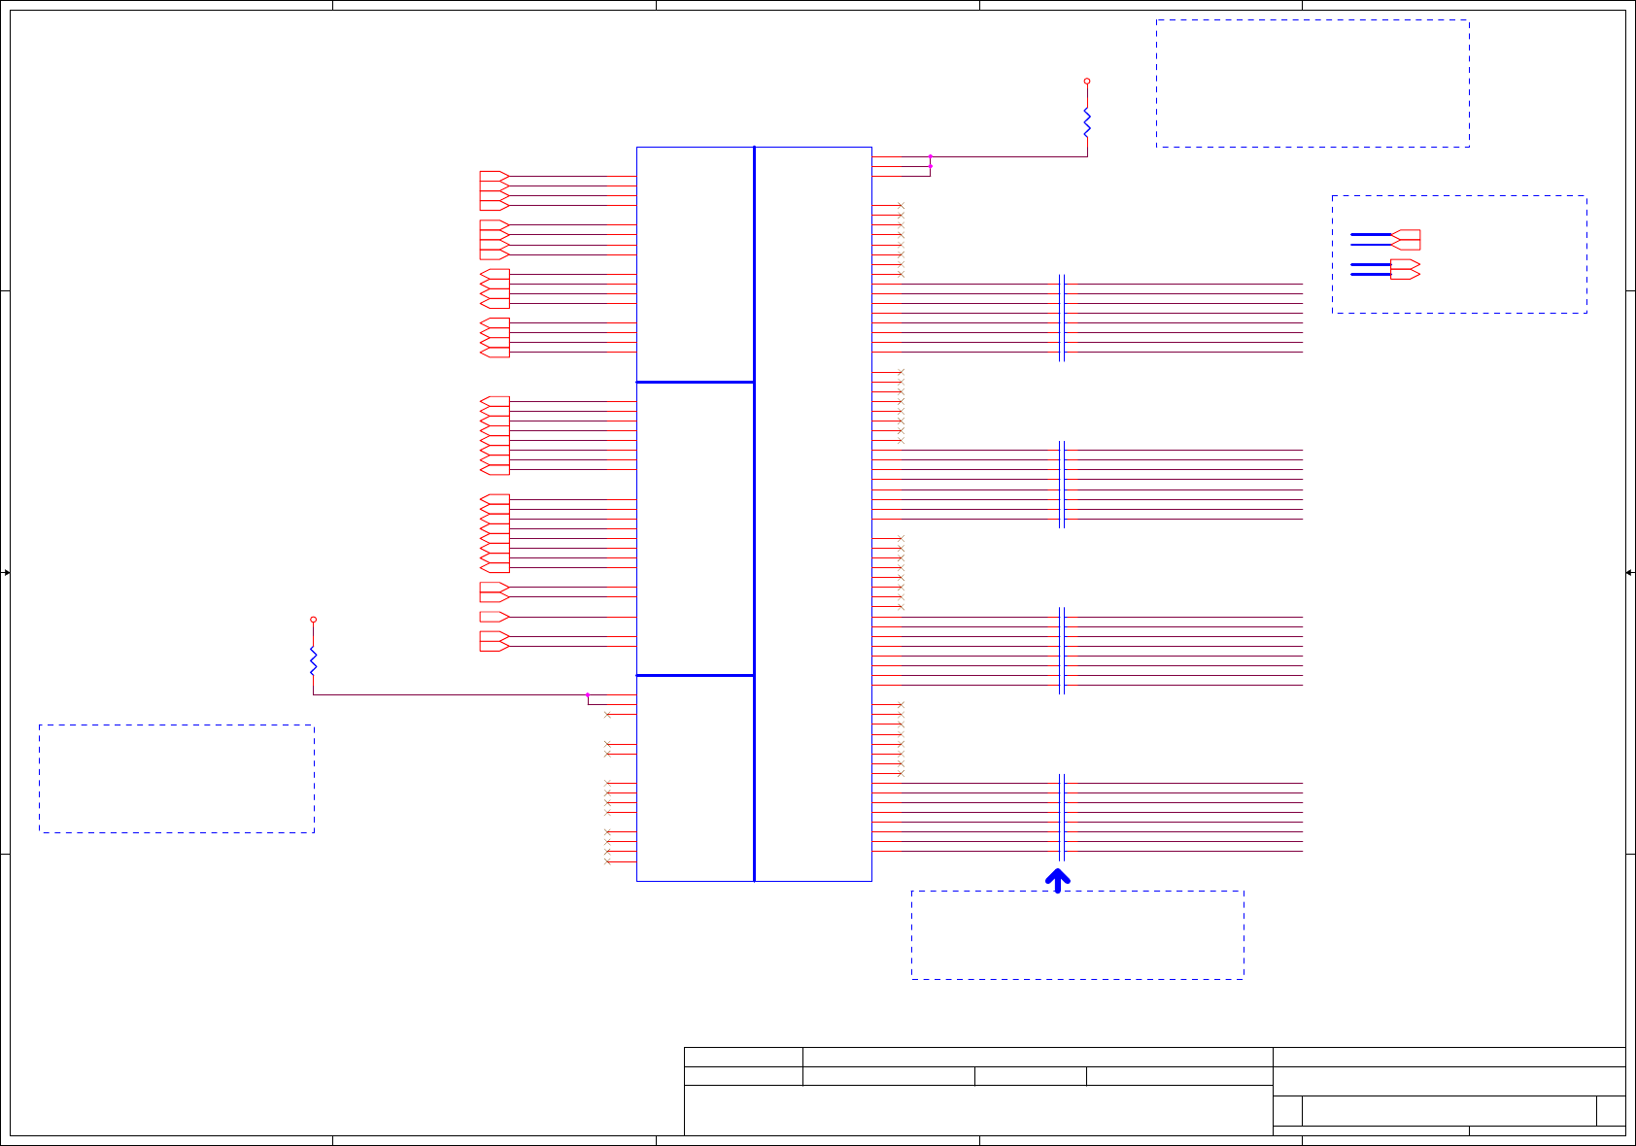This screenshot has height=1146, width=1636.
Task: Click the power circle above the top-right resistor
Action: point(1087,82)
